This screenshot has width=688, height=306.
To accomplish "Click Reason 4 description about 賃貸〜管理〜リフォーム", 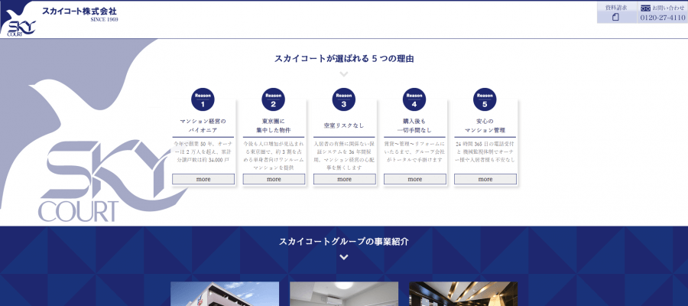I will tap(414, 151).
